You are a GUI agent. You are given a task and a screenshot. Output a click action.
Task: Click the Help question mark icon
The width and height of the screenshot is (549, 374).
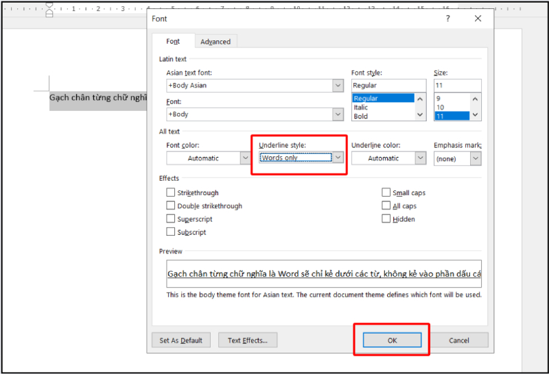(447, 18)
